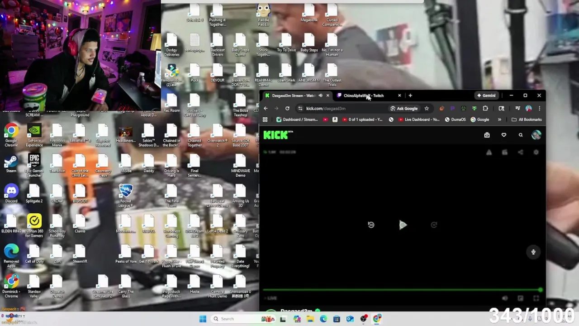Open the Windows Start menu
This screenshot has height=326, width=579.
coord(203,319)
